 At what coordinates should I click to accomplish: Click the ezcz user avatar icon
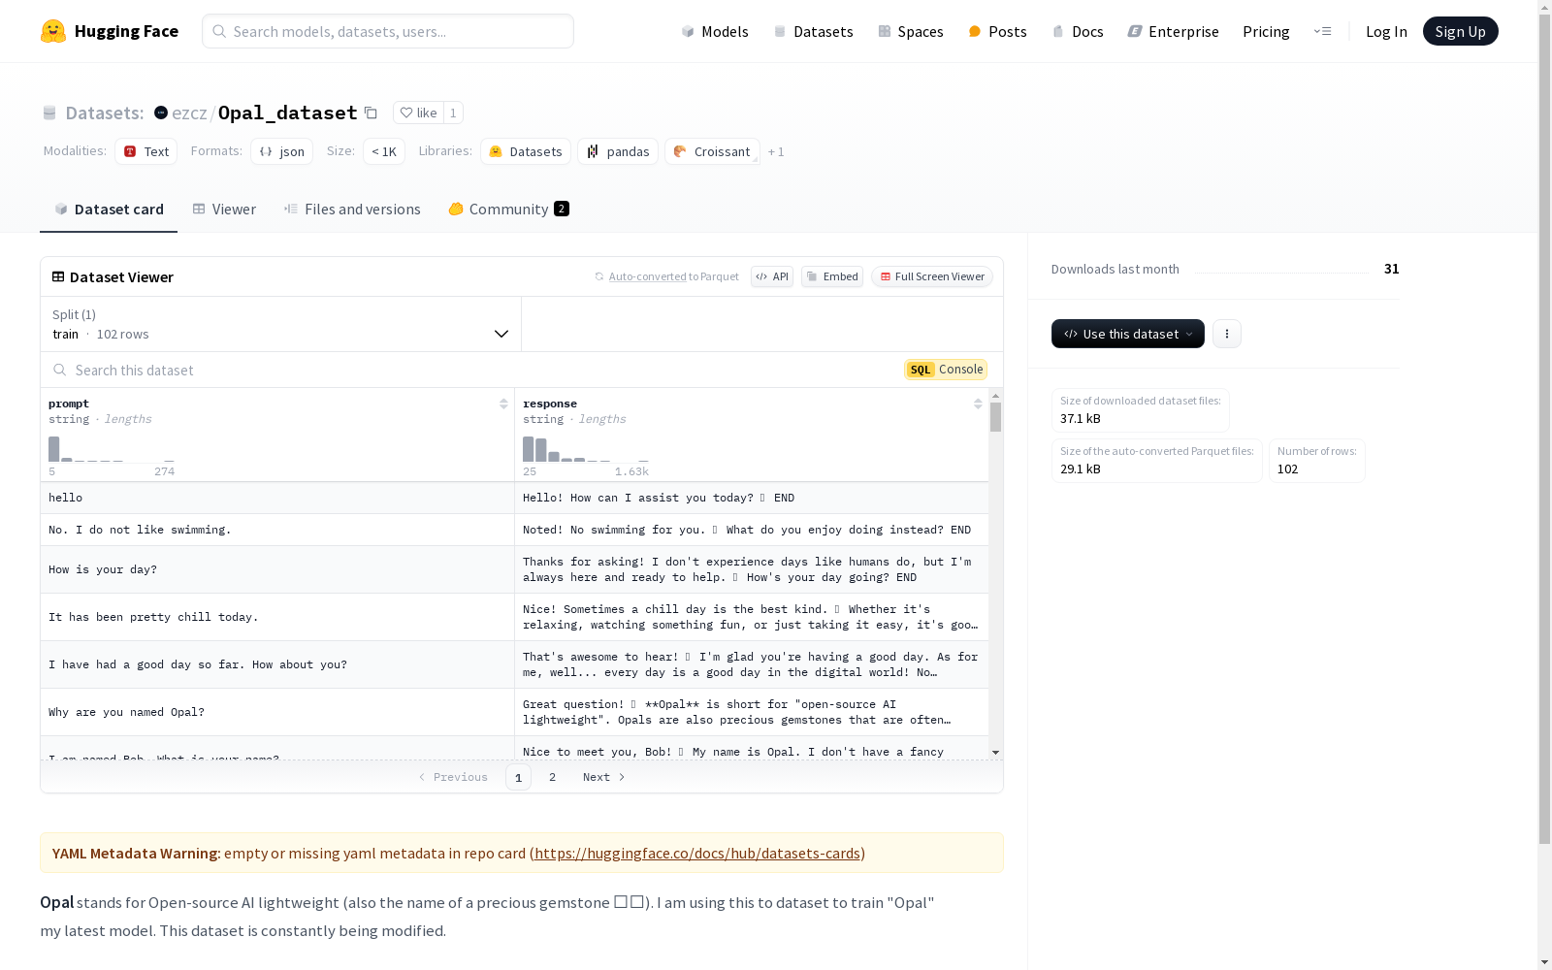161,113
